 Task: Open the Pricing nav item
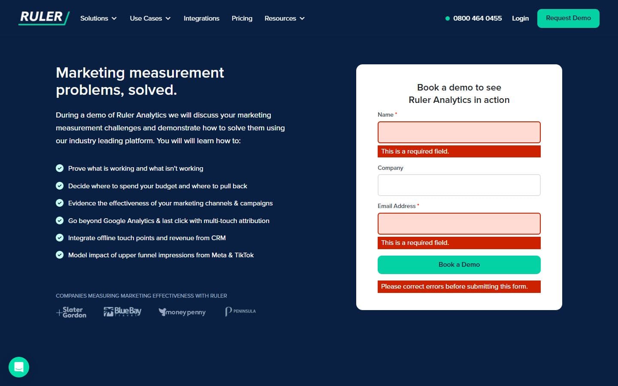tap(242, 18)
